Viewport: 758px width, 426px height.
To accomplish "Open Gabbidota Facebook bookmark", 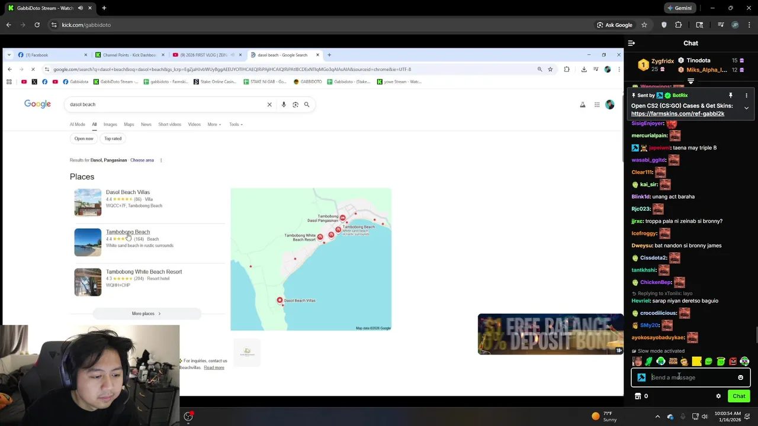I will (75, 82).
